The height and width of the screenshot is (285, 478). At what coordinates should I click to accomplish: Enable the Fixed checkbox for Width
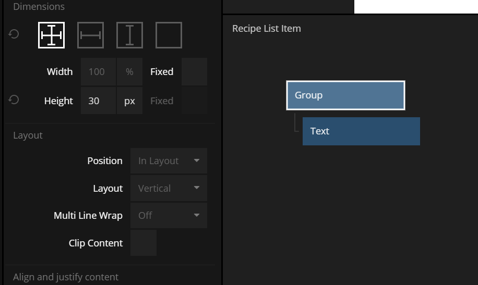point(194,72)
